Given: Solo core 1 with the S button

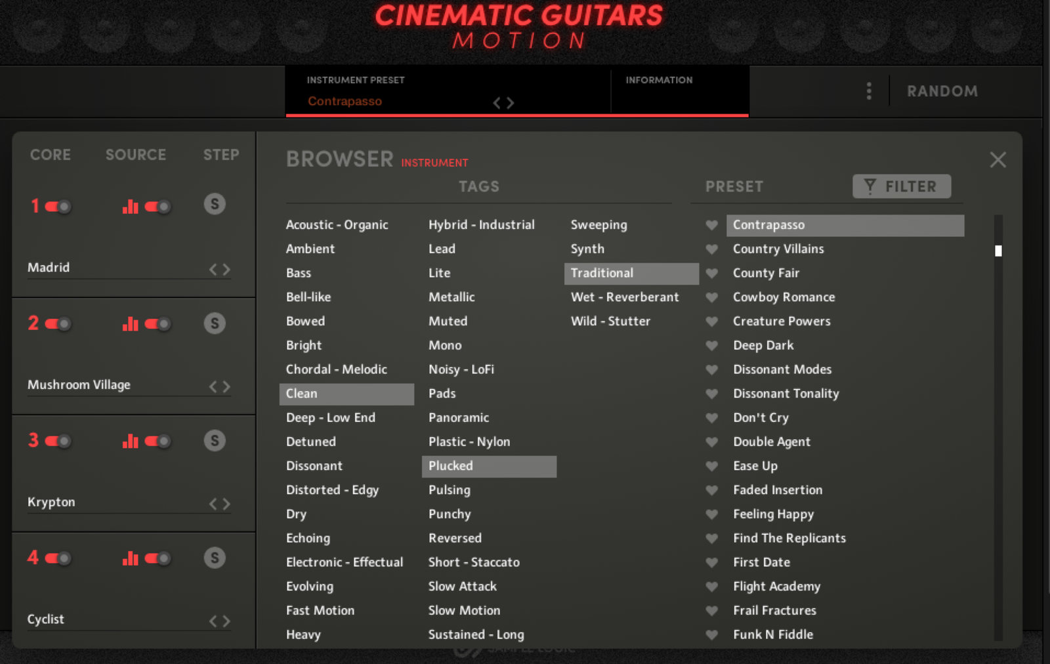Looking at the screenshot, I should coord(215,205).
